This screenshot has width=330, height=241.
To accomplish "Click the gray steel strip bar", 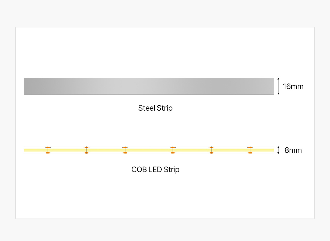I will tap(149, 86).
